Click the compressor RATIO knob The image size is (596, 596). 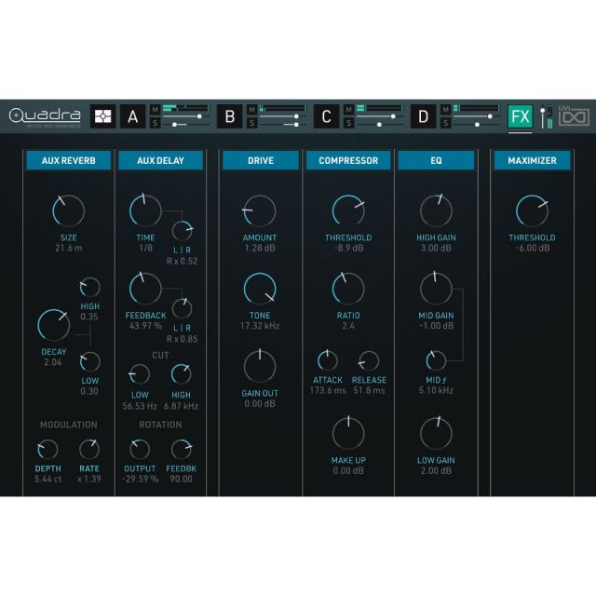(348, 289)
